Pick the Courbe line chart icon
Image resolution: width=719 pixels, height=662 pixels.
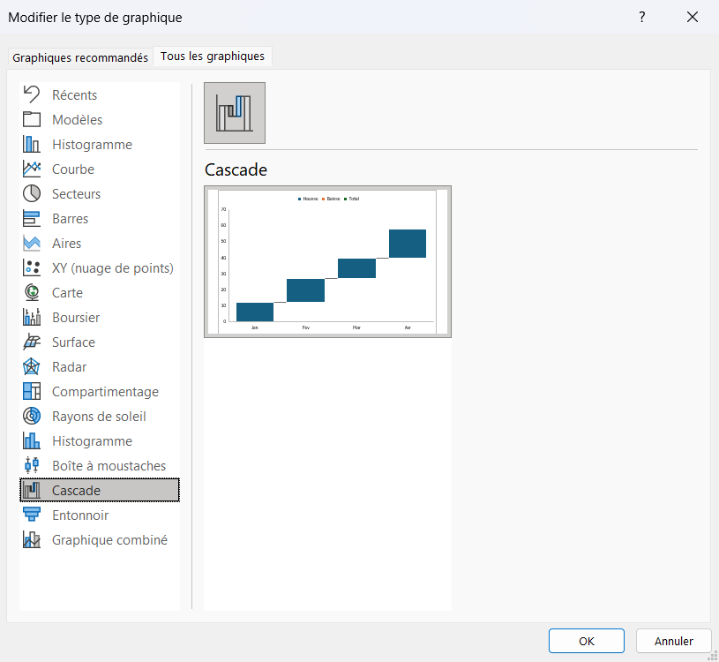point(32,169)
